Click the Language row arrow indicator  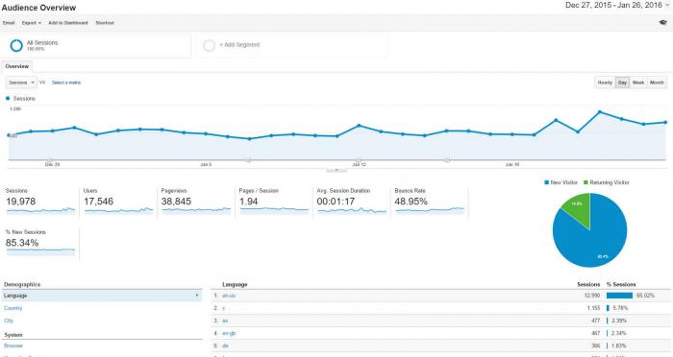[x=197, y=296]
